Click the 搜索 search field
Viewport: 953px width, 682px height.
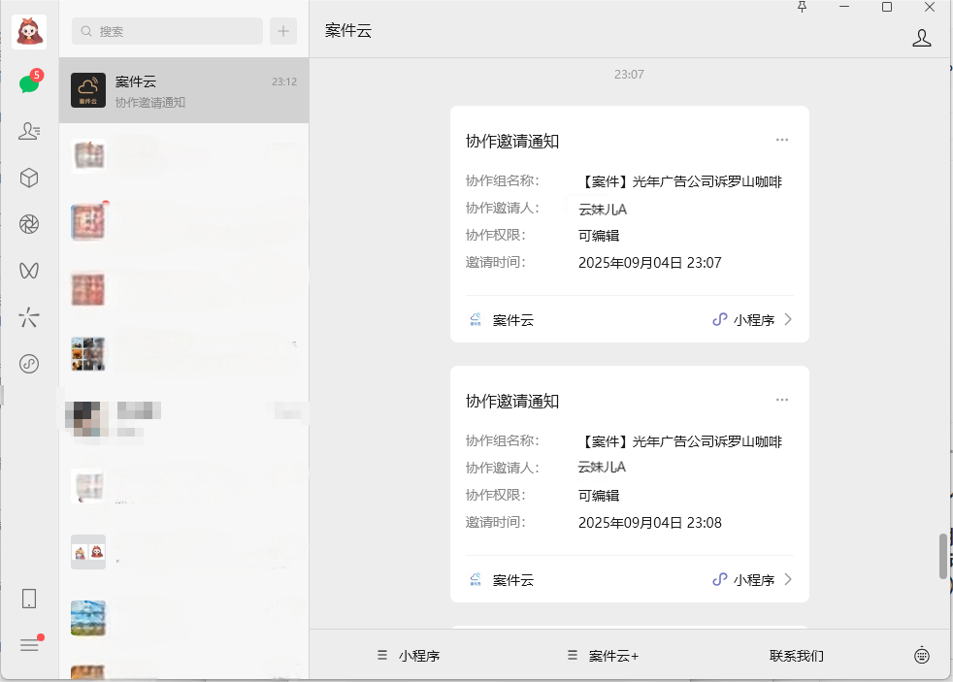pyautogui.click(x=167, y=31)
